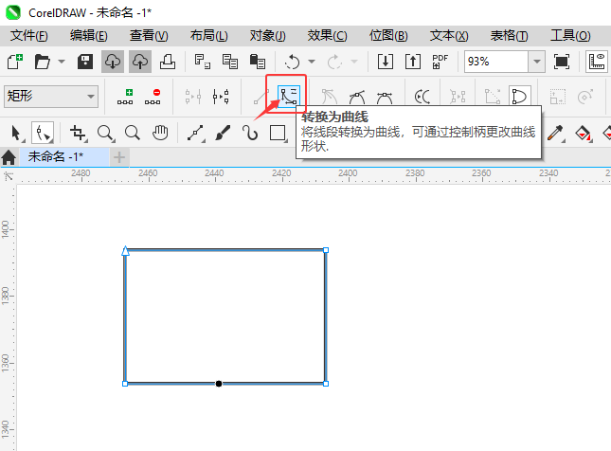Screen dimensions: 611x451
Task: Toggle the rulers display icon
Action: [x=597, y=62]
